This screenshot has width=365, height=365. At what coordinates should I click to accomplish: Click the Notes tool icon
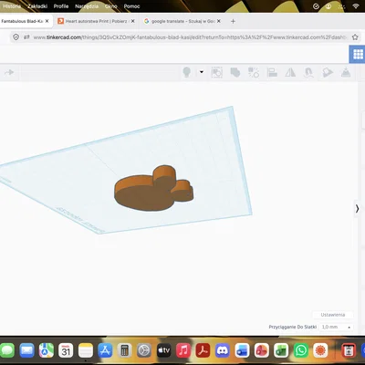328,72
